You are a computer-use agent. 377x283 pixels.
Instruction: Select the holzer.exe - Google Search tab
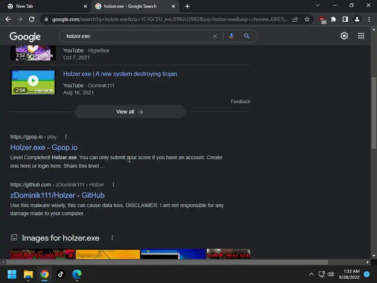[x=135, y=6]
